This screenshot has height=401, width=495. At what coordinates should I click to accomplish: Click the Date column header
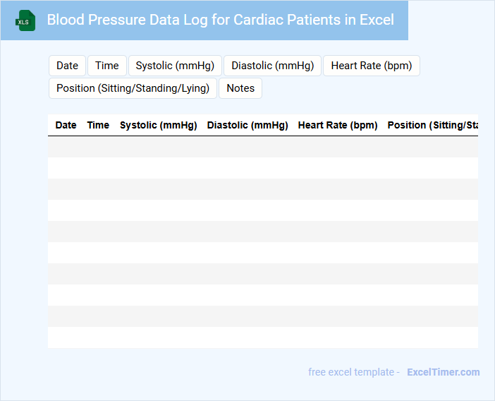[66, 125]
